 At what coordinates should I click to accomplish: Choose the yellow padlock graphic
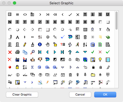17,67
